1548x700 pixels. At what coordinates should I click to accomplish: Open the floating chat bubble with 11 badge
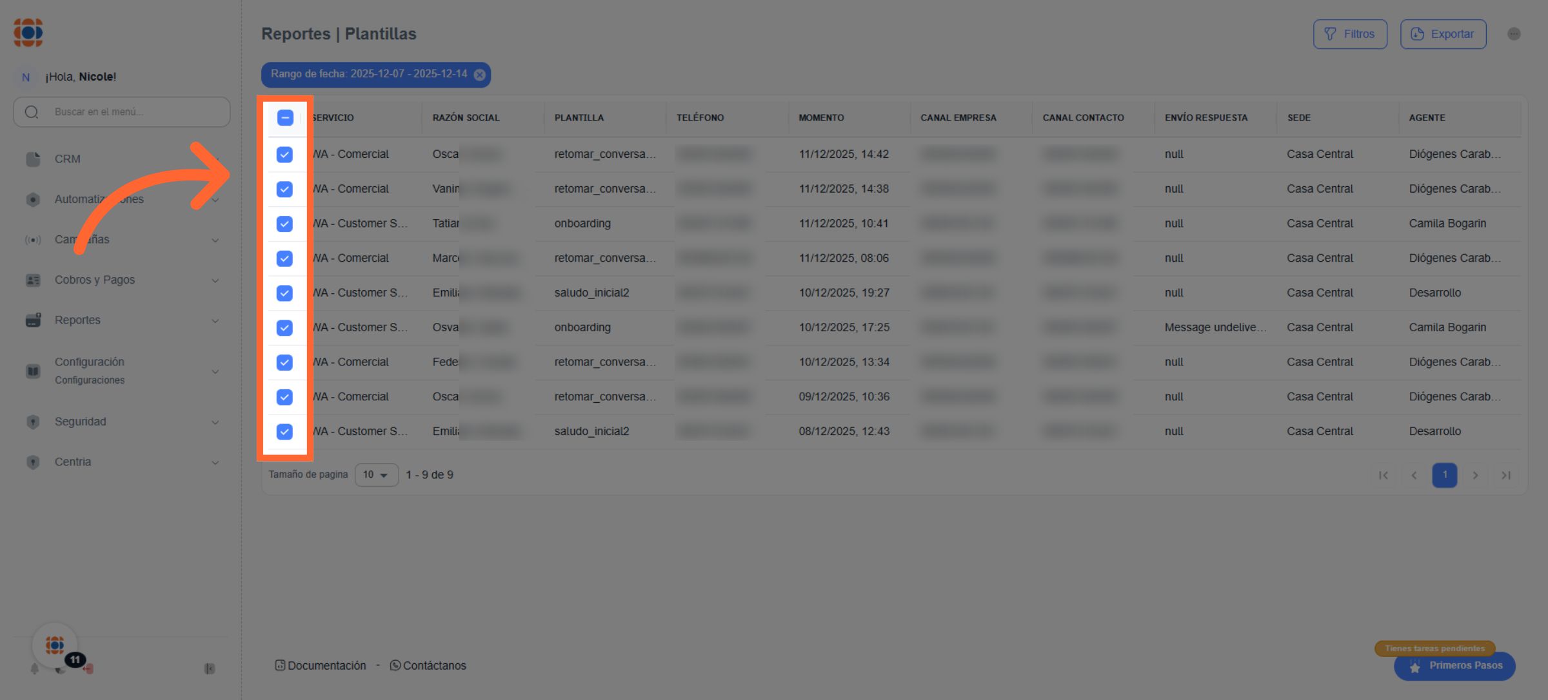[55, 645]
